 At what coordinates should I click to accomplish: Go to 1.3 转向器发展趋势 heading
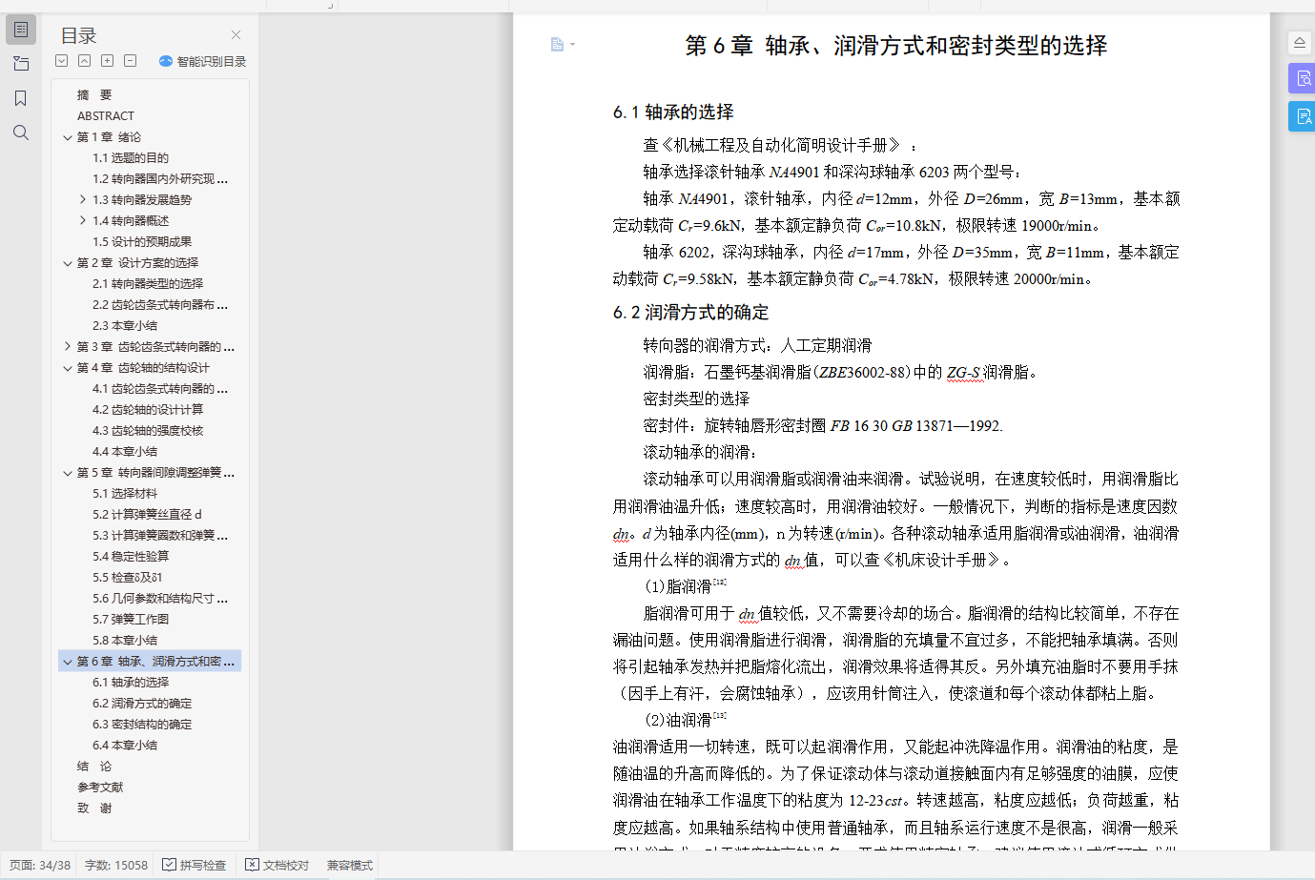pyautogui.click(x=142, y=200)
